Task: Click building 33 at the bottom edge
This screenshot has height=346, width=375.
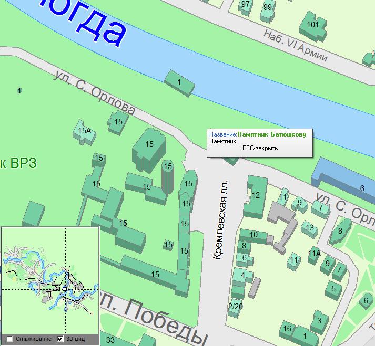Action: [x=110, y=340]
